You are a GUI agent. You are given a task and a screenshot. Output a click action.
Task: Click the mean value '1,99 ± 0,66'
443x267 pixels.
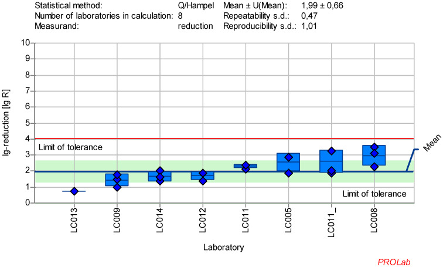[x=322, y=5]
